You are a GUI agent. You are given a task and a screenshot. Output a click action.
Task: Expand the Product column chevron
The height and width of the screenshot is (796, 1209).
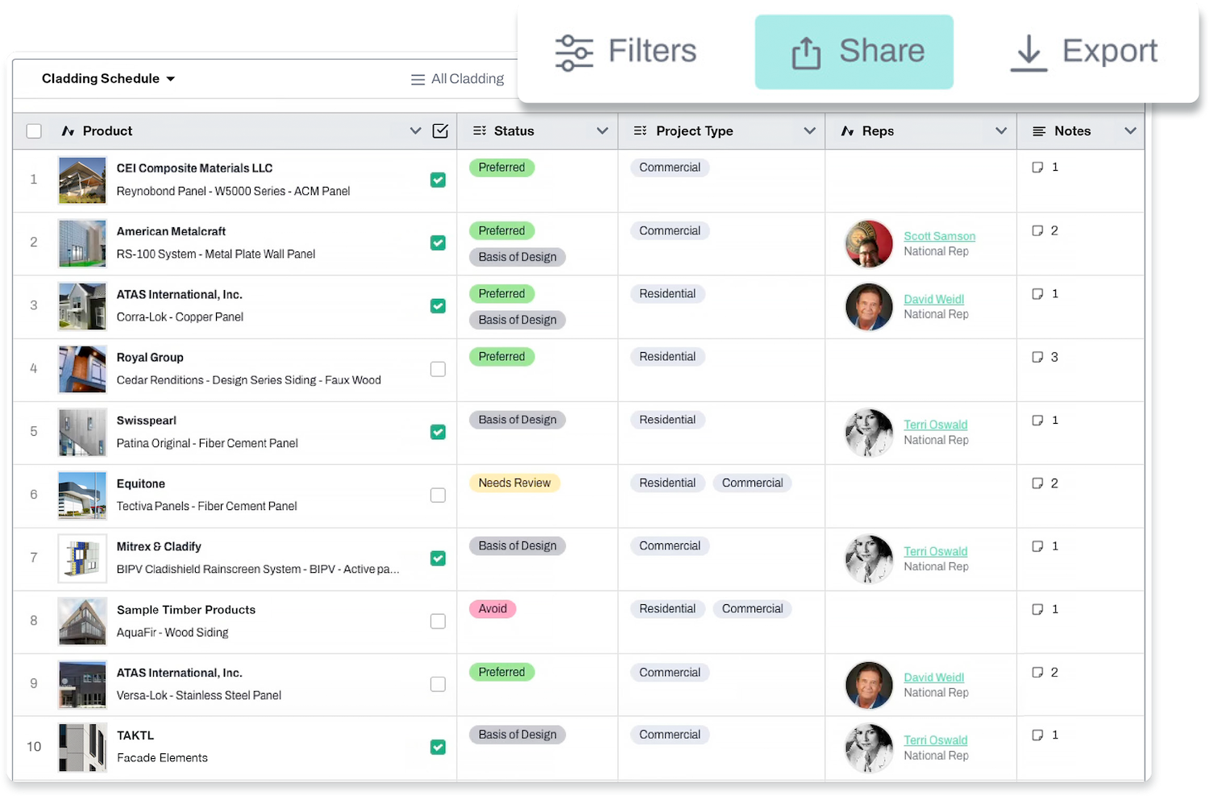tap(415, 131)
